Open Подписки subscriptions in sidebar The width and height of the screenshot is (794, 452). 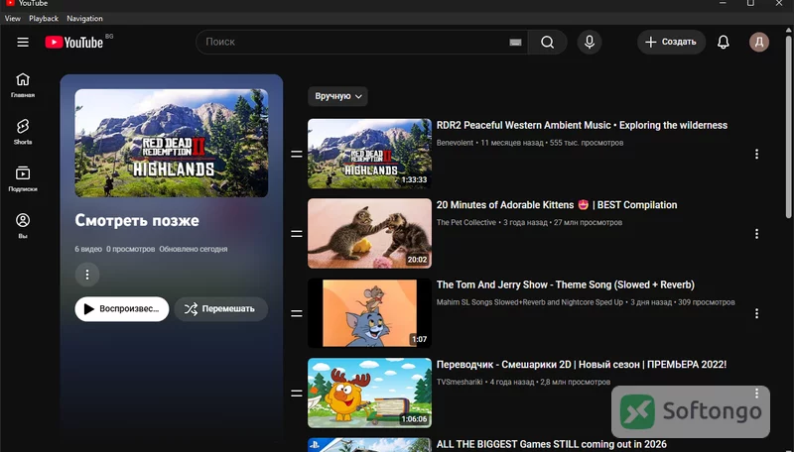[23, 179]
